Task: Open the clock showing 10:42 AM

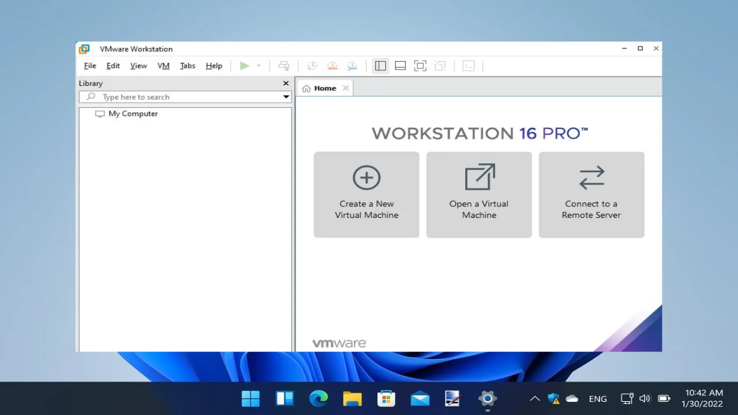Action: coord(702,398)
